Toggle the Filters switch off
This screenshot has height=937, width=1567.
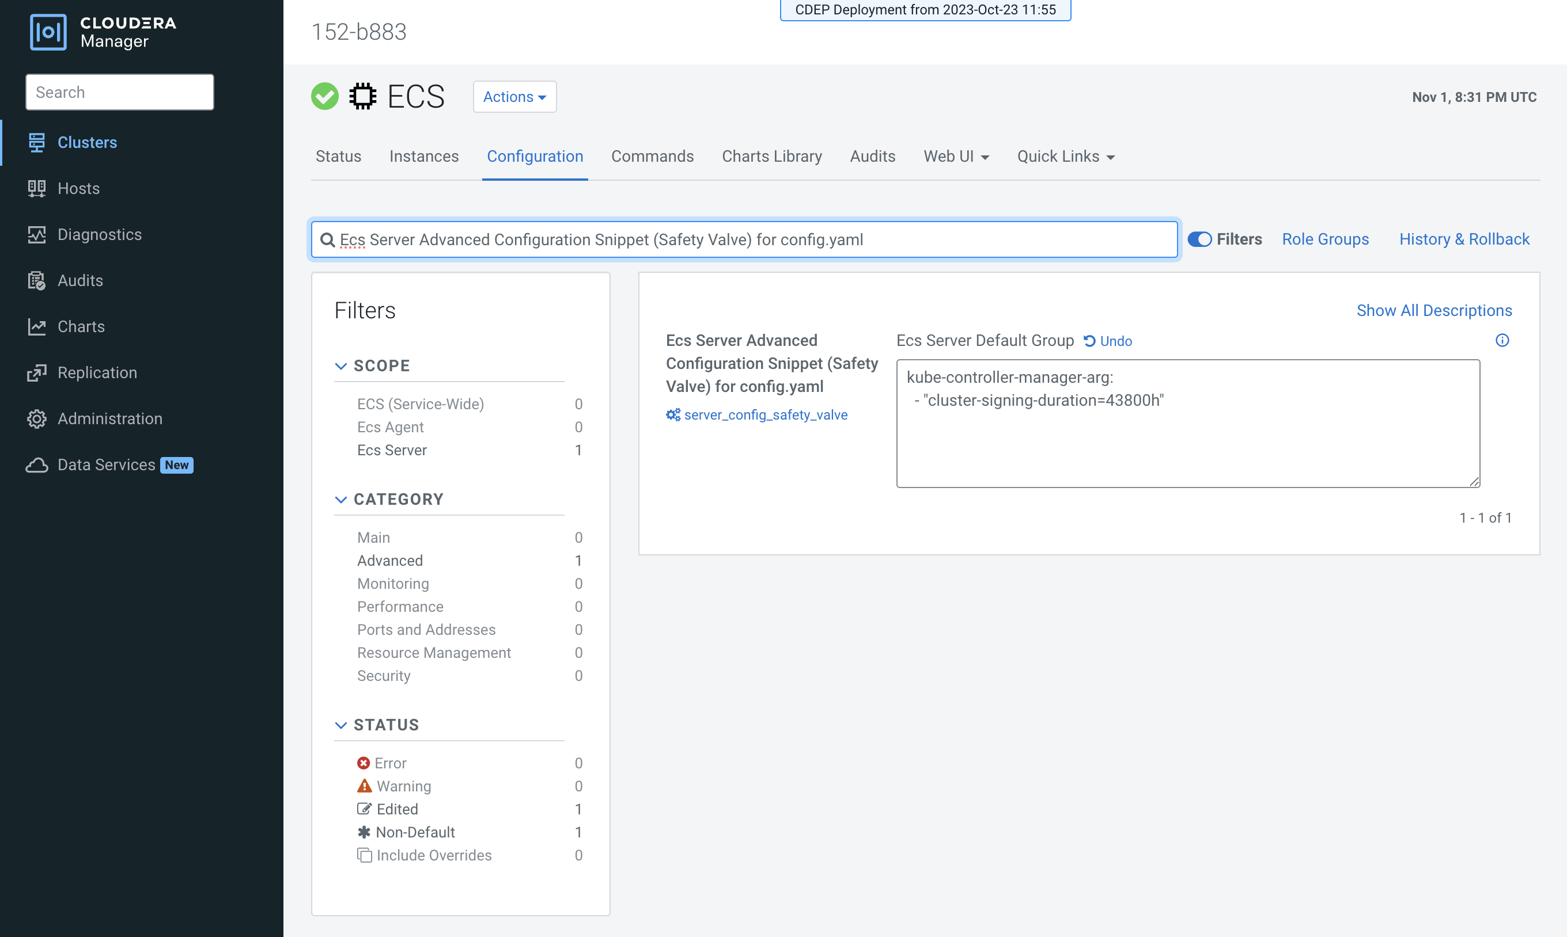click(x=1199, y=239)
